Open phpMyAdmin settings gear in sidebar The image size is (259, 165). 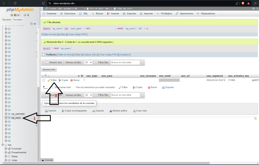pos(25,15)
